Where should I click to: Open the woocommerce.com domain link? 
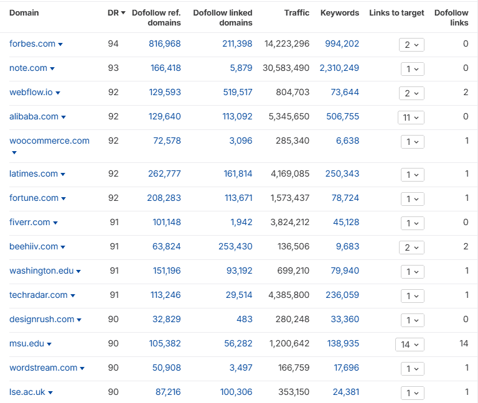pyautogui.click(x=49, y=141)
